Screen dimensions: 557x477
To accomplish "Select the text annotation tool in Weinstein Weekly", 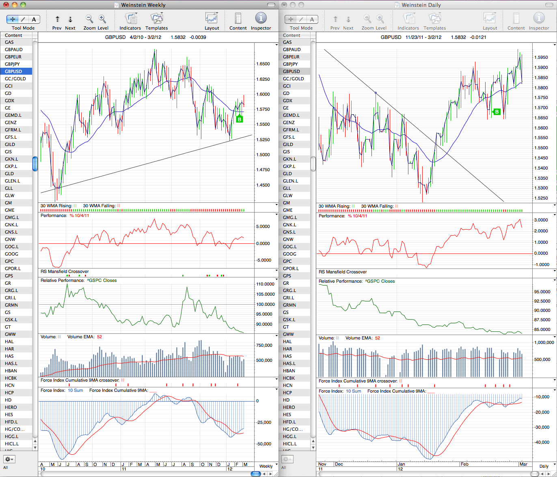I will [34, 19].
